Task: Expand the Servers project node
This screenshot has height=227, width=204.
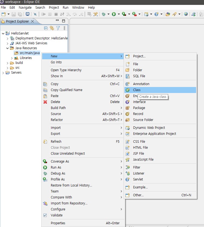Action: (3, 73)
